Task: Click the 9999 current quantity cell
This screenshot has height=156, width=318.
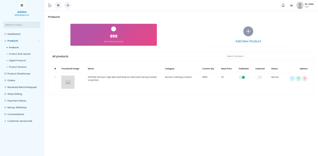Action: pos(205,77)
